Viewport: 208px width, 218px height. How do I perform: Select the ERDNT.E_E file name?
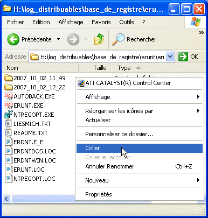click(x=29, y=142)
